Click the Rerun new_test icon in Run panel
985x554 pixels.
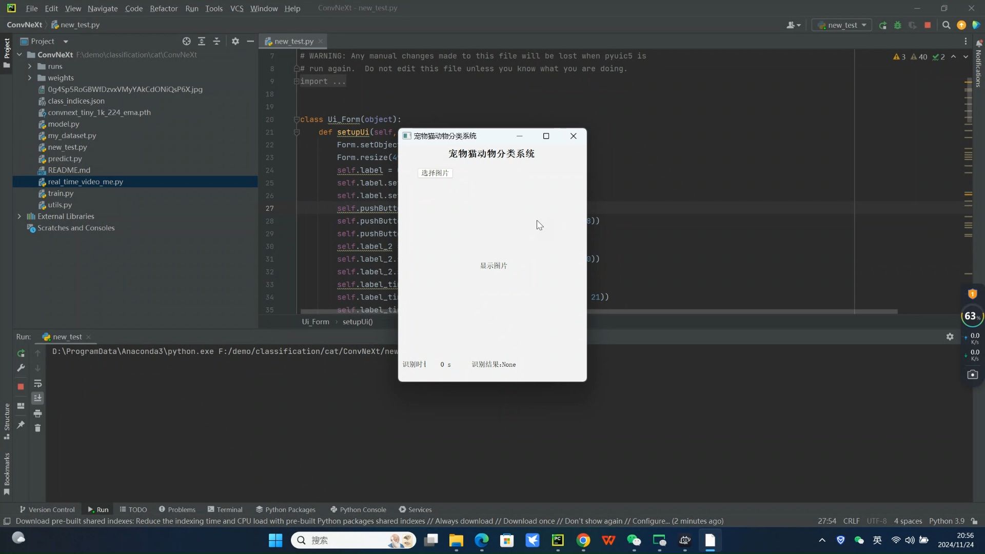[21, 353]
